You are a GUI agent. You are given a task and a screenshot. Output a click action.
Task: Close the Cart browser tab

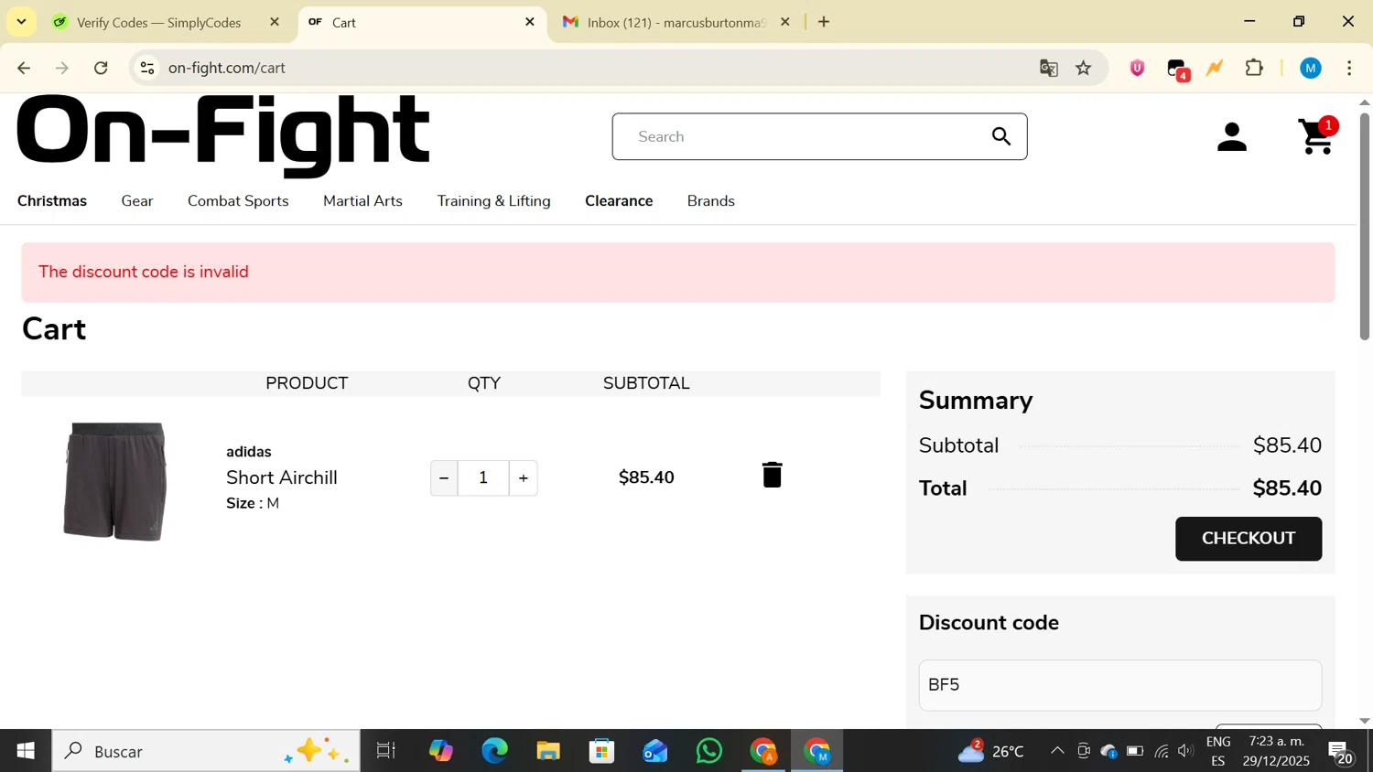click(x=530, y=22)
